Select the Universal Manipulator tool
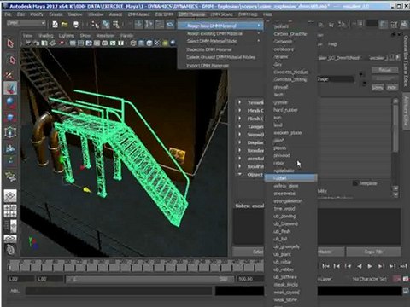The width and height of the screenshot is (410, 307). (10, 132)
